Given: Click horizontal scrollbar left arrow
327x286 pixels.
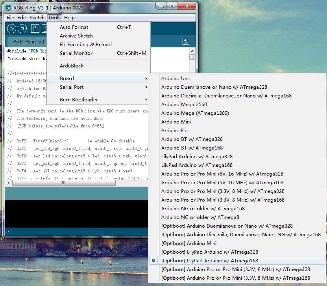Looking at the screenshot, I should (x=9, y=183).
